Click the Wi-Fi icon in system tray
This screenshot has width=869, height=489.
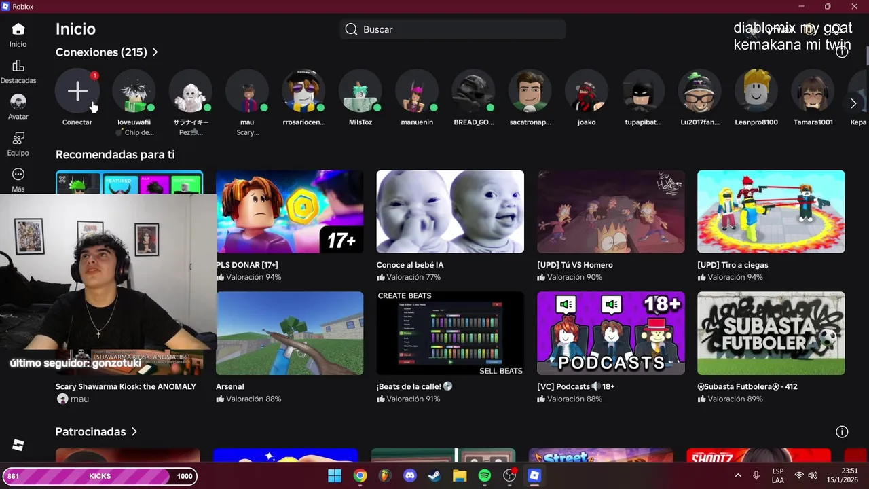tap(799, 476)
